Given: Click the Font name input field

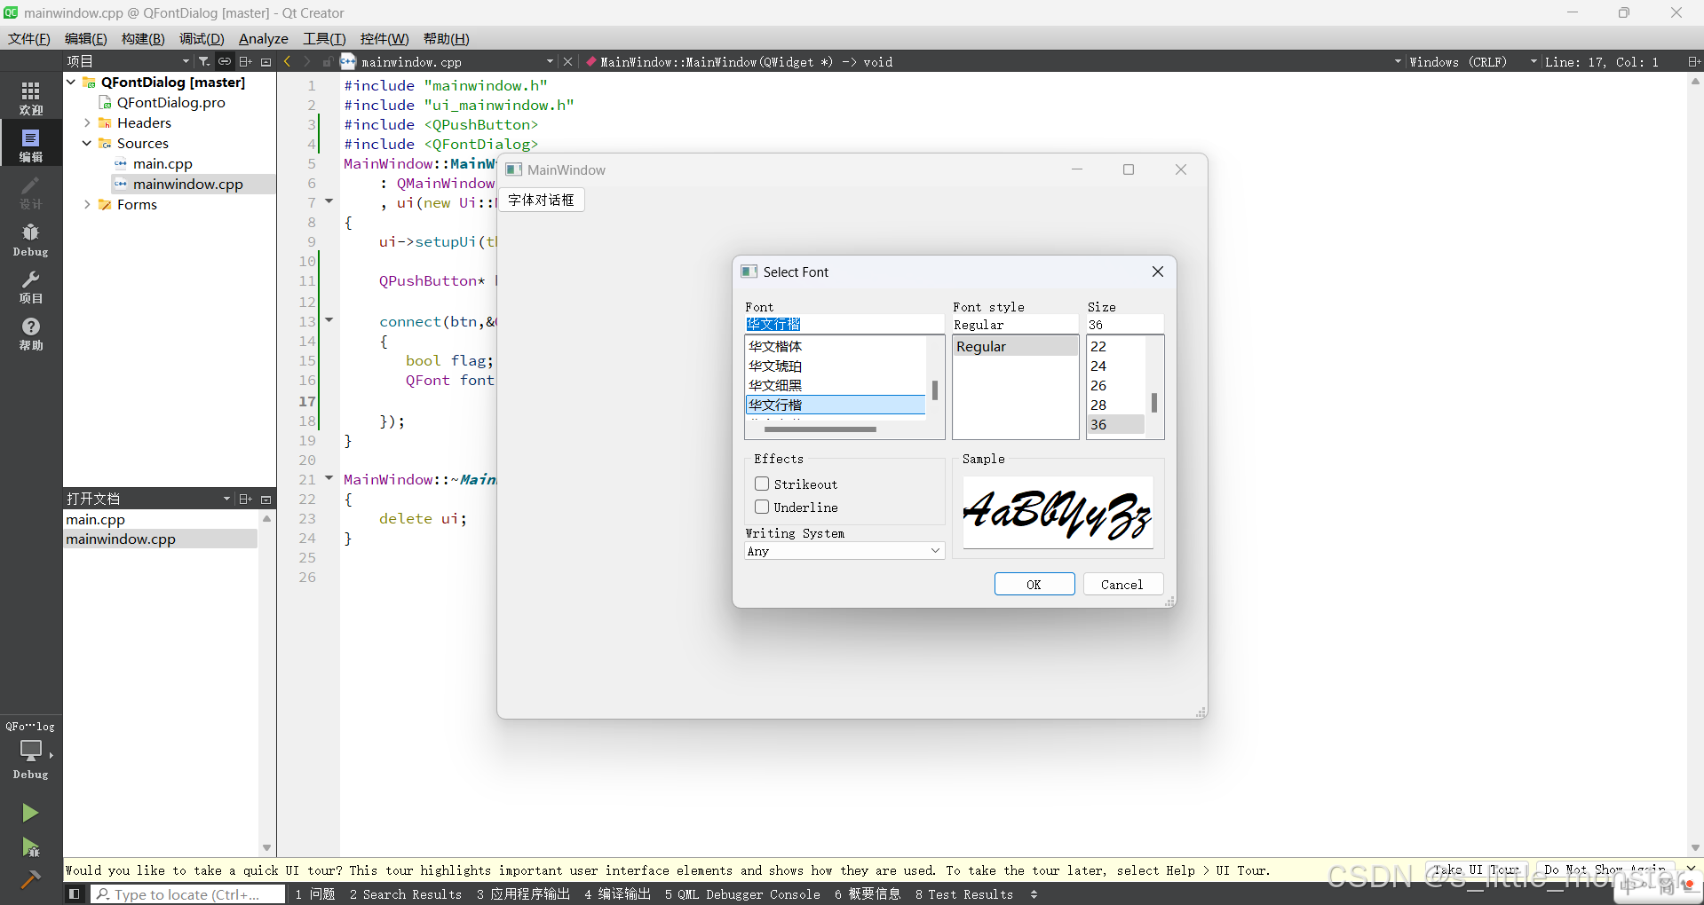Looking at the screenshot, I should coord(844,324).
